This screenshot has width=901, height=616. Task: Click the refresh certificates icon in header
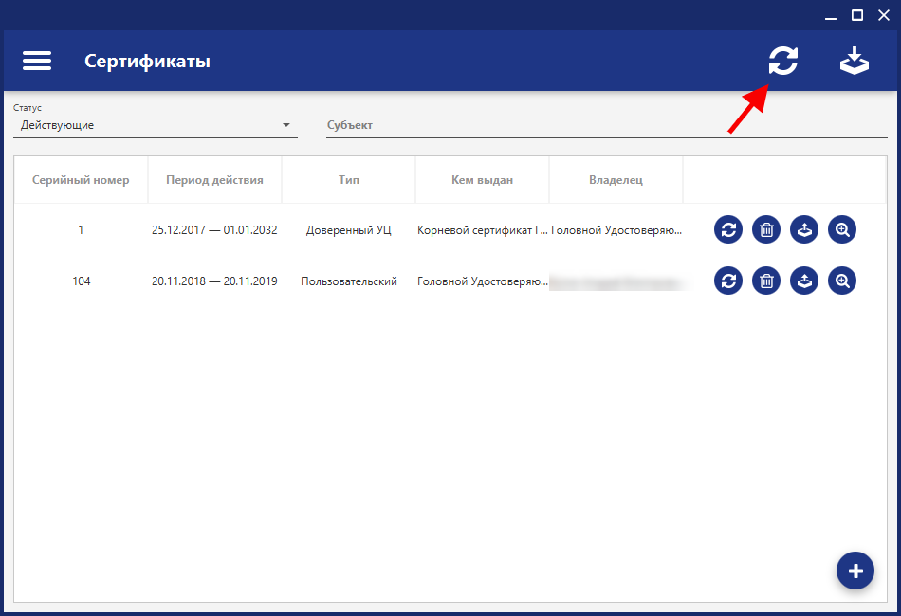(x=783, y=61)
